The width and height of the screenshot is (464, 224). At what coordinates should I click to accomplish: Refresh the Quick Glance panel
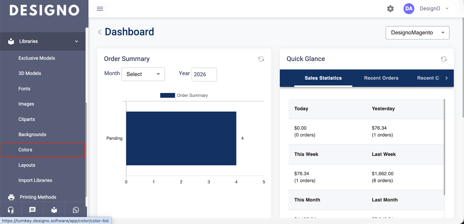tap(444, 59)
